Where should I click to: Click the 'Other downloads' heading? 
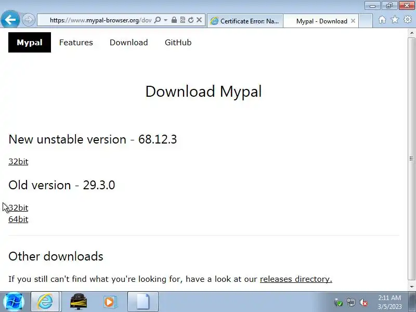(x=56, y=256)
